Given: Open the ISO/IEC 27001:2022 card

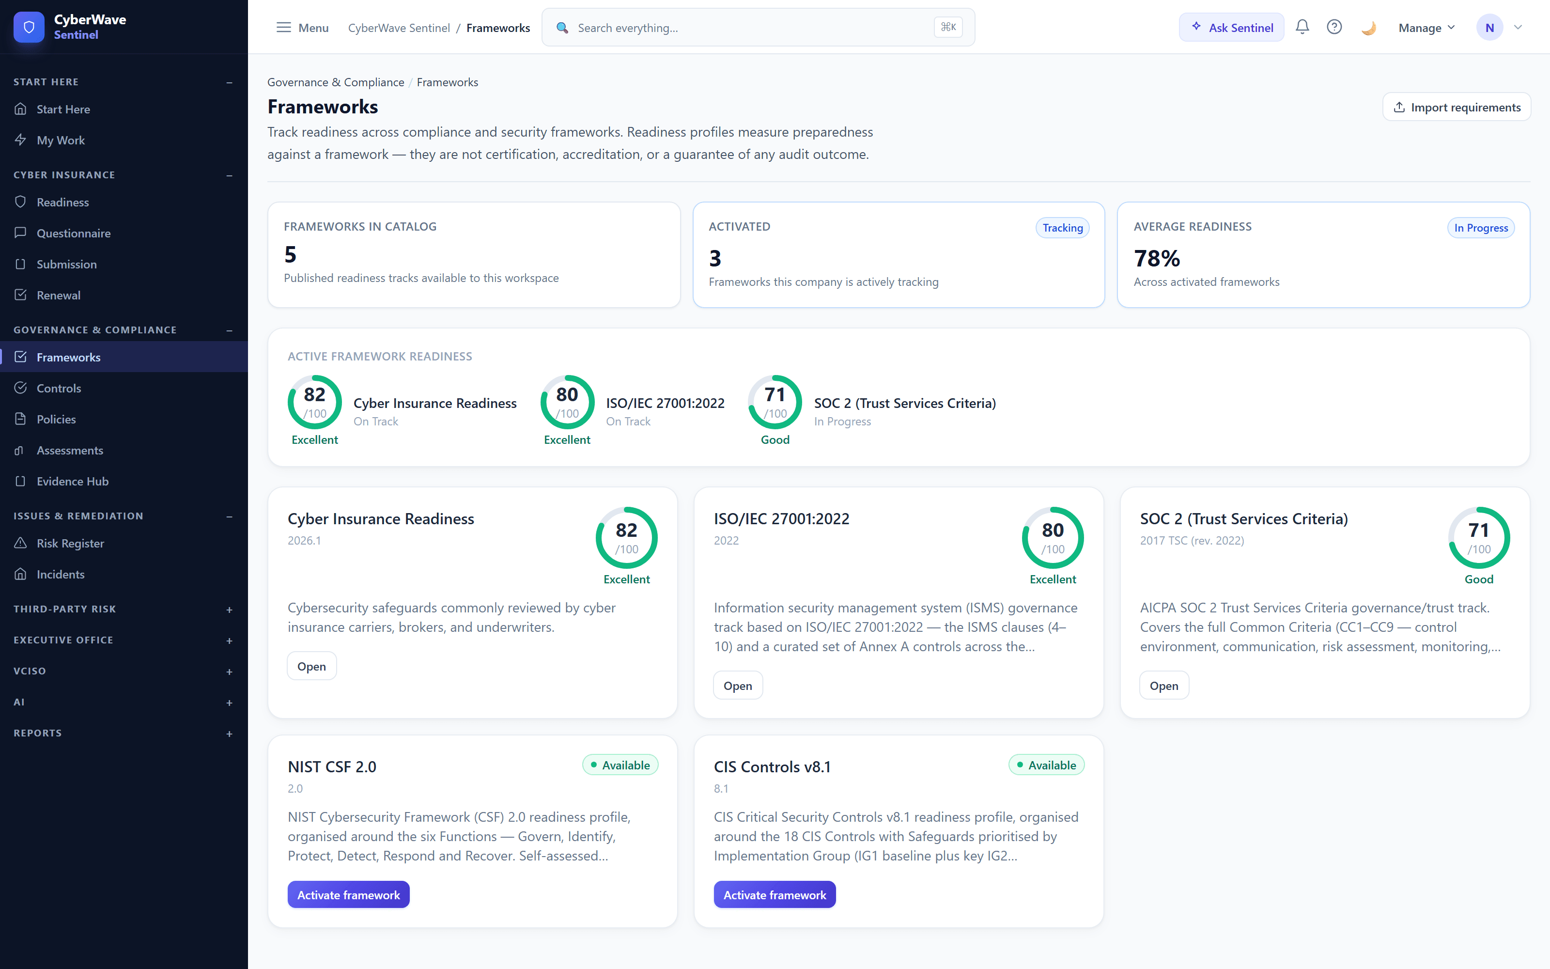Looking at the screenshot, I should tap(738, 685).
